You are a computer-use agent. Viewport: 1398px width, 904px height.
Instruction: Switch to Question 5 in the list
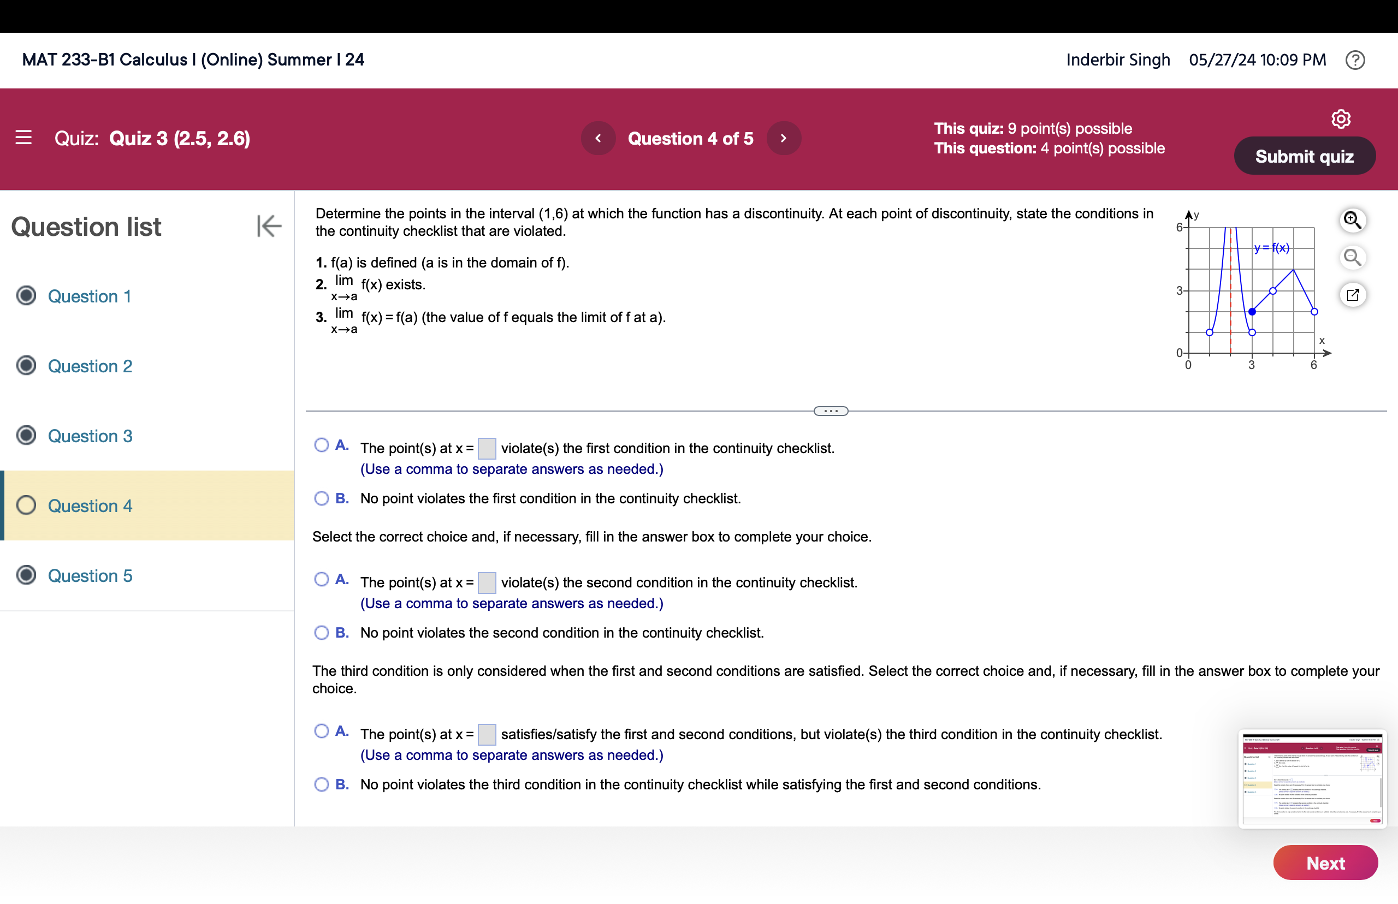pos(90,576)
